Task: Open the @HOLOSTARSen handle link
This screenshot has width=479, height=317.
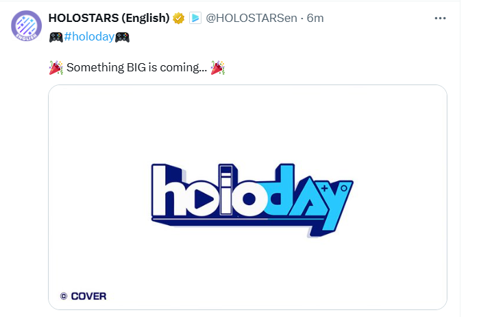Action: coord(251,19)
